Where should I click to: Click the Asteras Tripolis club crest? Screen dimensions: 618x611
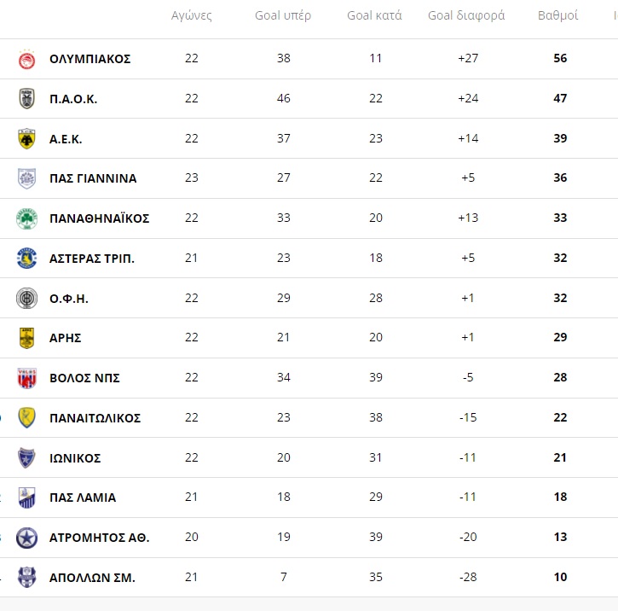pos(26,259)
